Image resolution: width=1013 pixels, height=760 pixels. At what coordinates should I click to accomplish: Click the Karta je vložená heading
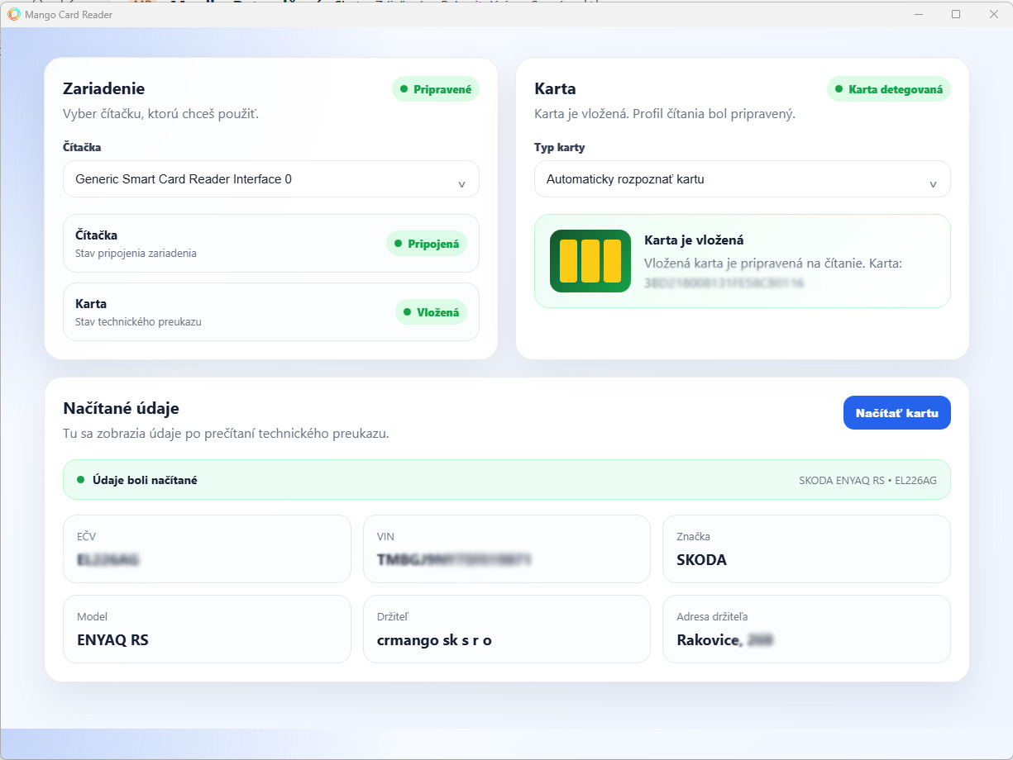pos(694,240)
